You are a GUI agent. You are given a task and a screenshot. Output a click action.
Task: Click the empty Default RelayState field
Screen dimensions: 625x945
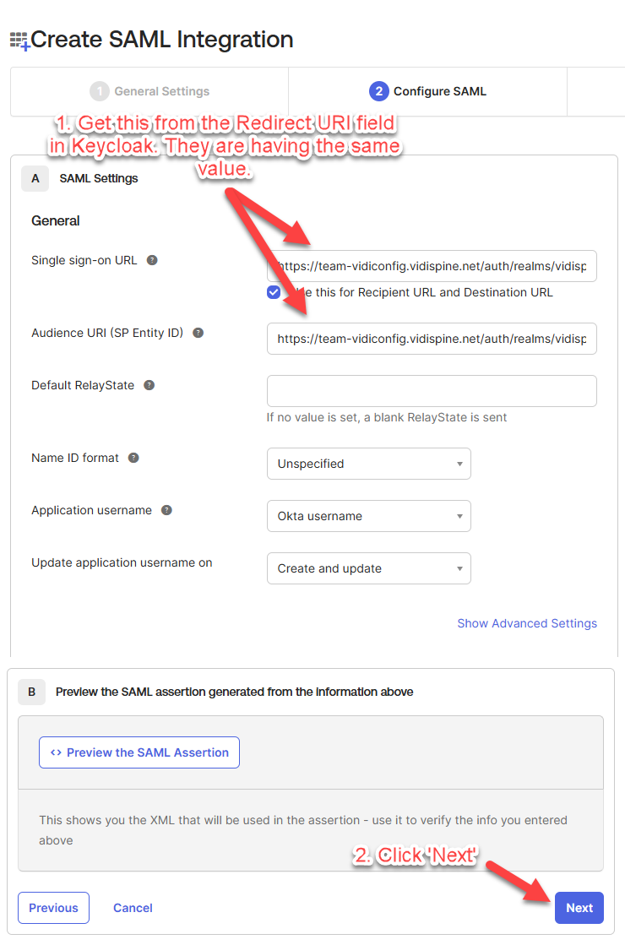(432, 391)
